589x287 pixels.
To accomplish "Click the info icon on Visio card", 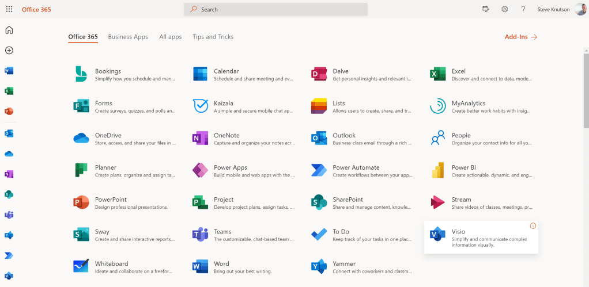I will (x=533, y=226).
